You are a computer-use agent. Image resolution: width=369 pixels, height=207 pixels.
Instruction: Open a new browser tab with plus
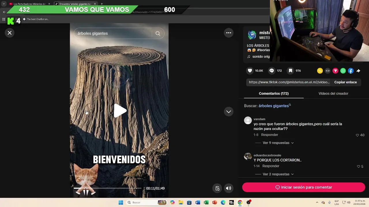[x=102, y=4]
